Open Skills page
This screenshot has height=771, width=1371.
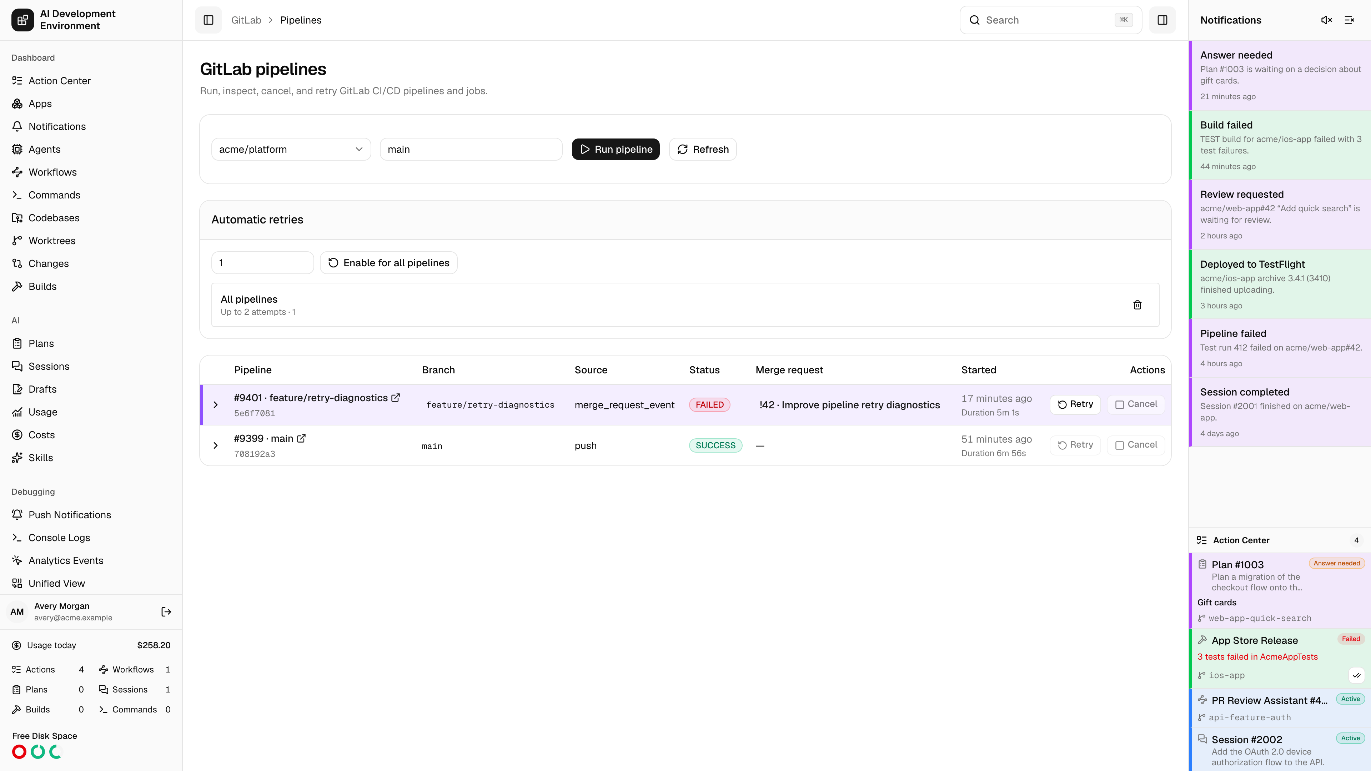(x=91, y=458)
